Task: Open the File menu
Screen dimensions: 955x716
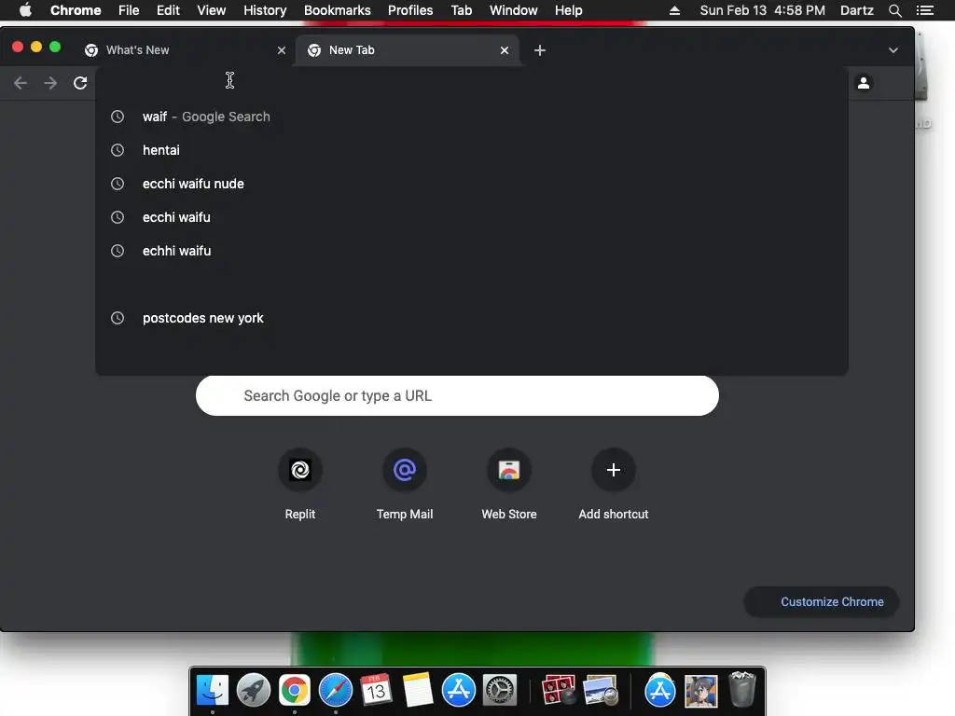Action: (x=129, y=10)
